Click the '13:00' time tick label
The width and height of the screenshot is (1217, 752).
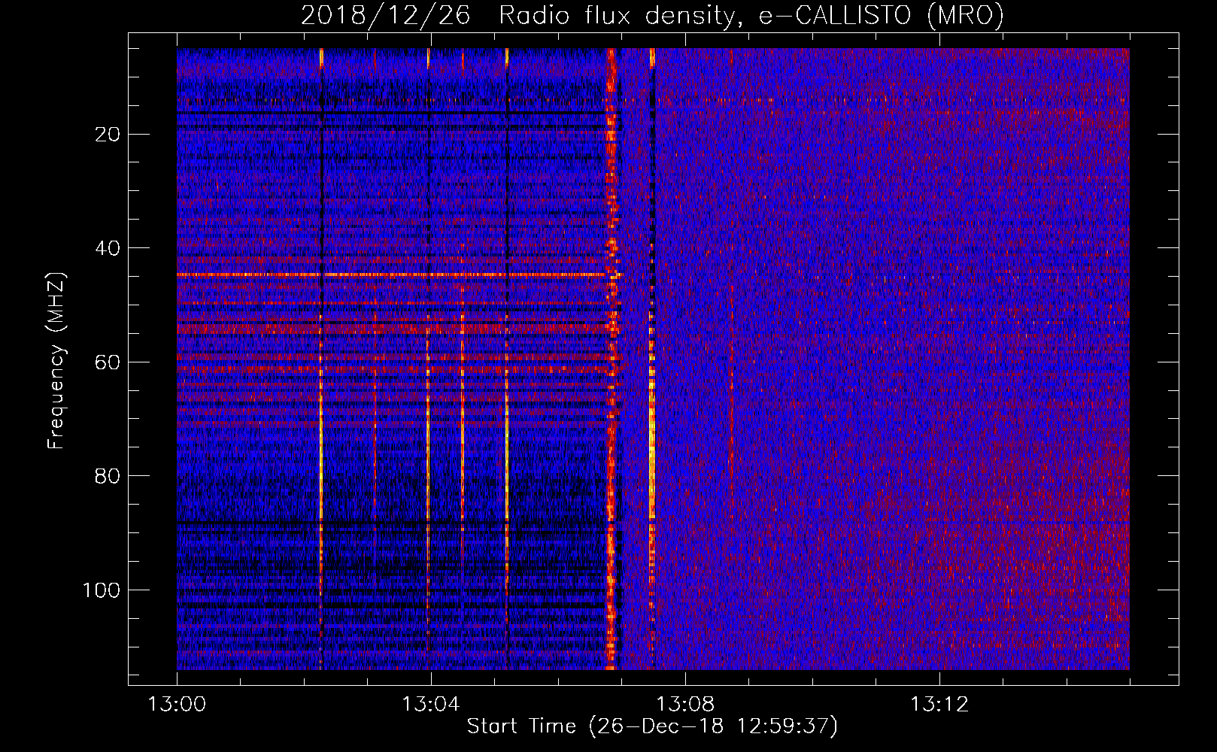click(x=177, y=705)
